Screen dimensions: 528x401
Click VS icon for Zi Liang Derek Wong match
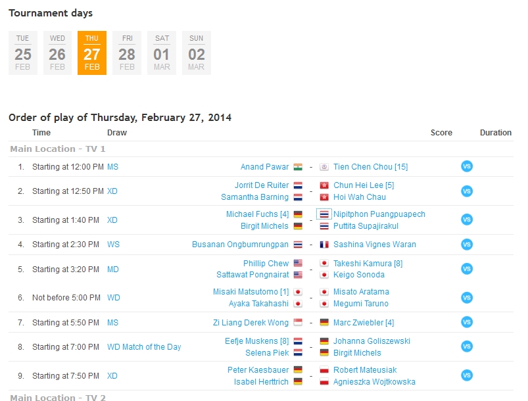pyautogui.click(x=467, y=322)
